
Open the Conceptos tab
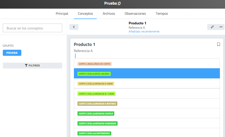[x=85, y=14]
